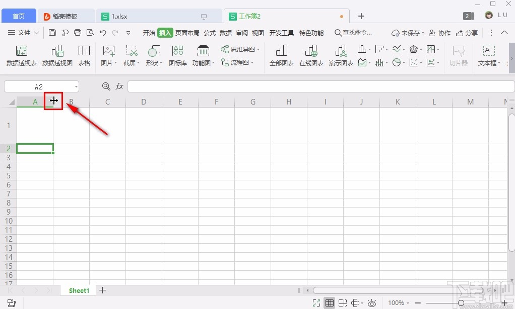Toggle the normal grid view in status bar

(329, 303)
